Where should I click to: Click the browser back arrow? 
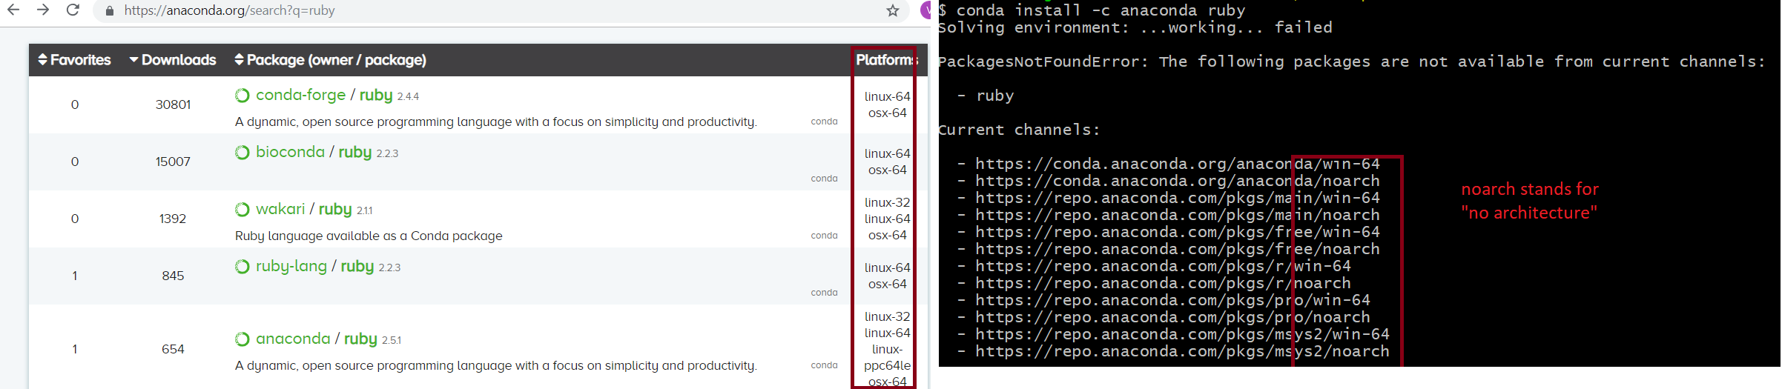13,10
